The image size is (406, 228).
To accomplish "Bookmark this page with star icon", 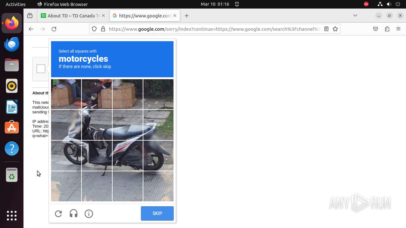I will (335, 29).
